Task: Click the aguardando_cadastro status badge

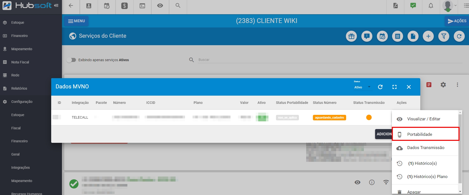Action: (329, 118)
